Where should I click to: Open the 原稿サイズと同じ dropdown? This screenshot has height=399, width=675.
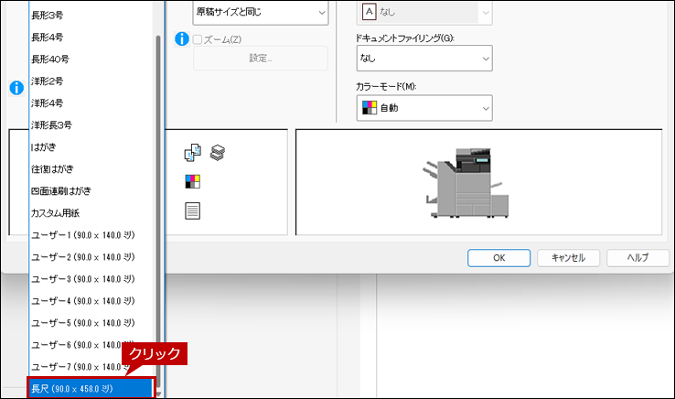pos(260,12)
